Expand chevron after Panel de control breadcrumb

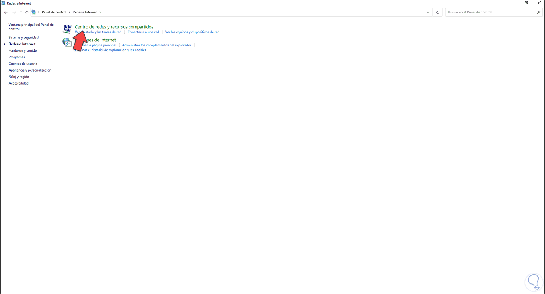coord(70,12)
